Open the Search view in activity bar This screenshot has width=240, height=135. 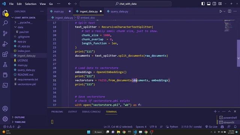(x=5, y=23)
